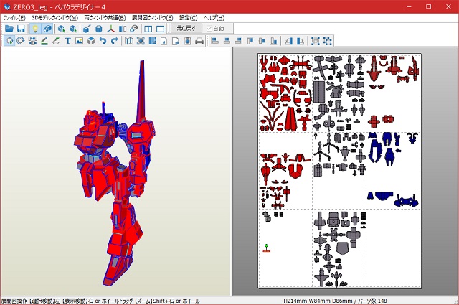Open the ヘルプ(H) menu
The height and width of the screenshot is (305, 459).
tap(214, 18)
